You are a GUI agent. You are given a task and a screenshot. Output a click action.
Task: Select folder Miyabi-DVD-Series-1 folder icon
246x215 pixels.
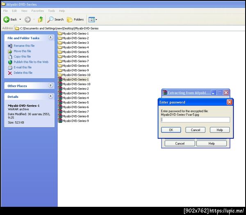[x=60, y=34]
